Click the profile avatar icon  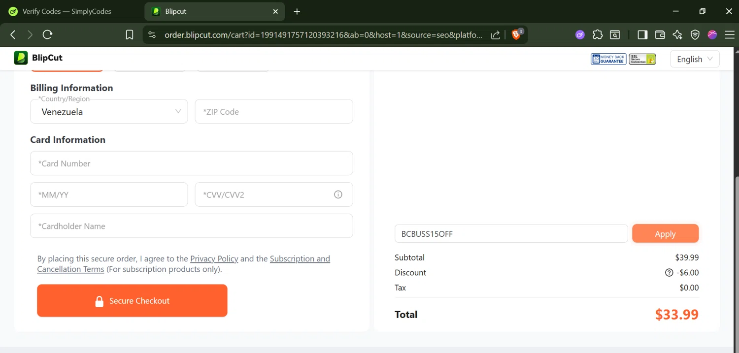(712, 34)
